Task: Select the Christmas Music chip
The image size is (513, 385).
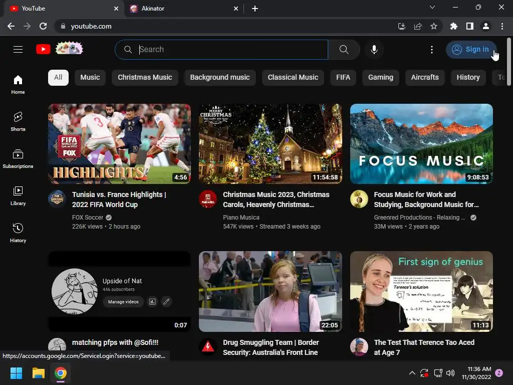Action: click(145, 78)
